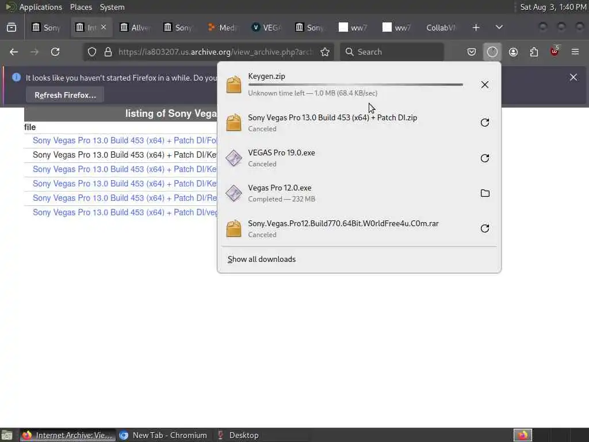Click the show desktop icon in taskbar

(x=7, y=435)
